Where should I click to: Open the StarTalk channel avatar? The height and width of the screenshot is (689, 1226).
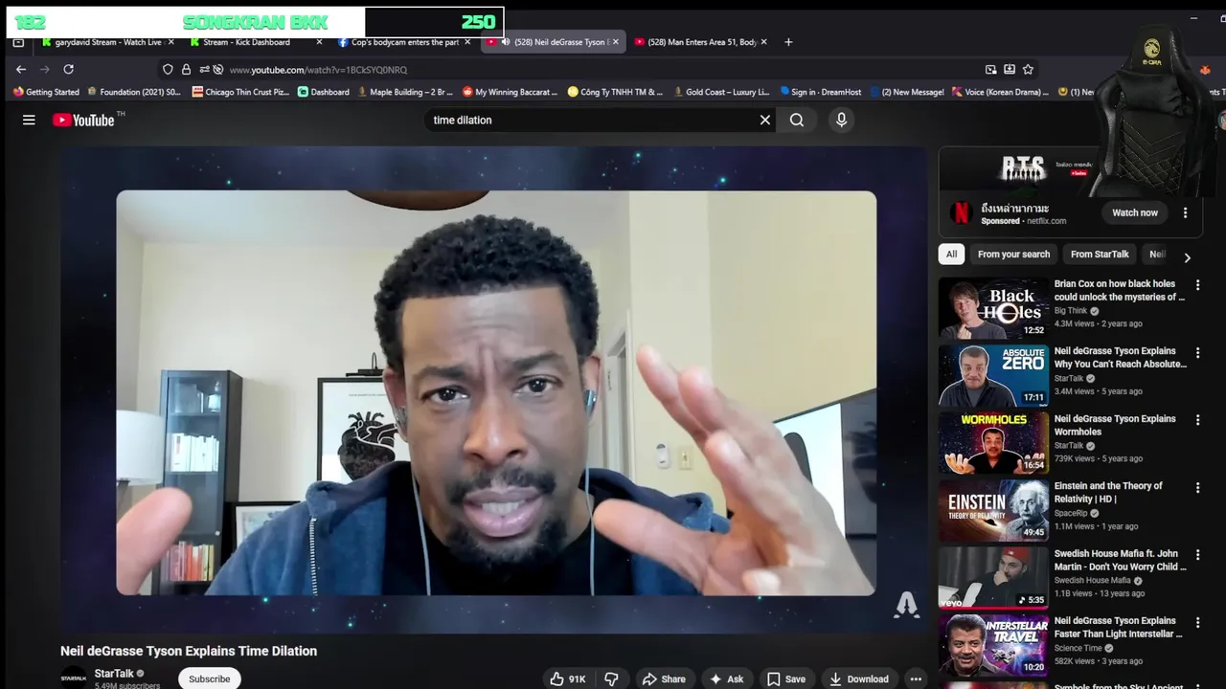pyautogui.click(x=74, y=678)
